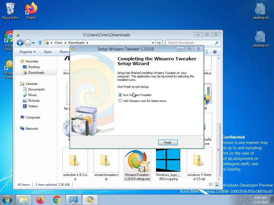The height and width of the screenshot is (205, 274).
Task: Select Network in navigation pane
Action: [x=32, y=128]
